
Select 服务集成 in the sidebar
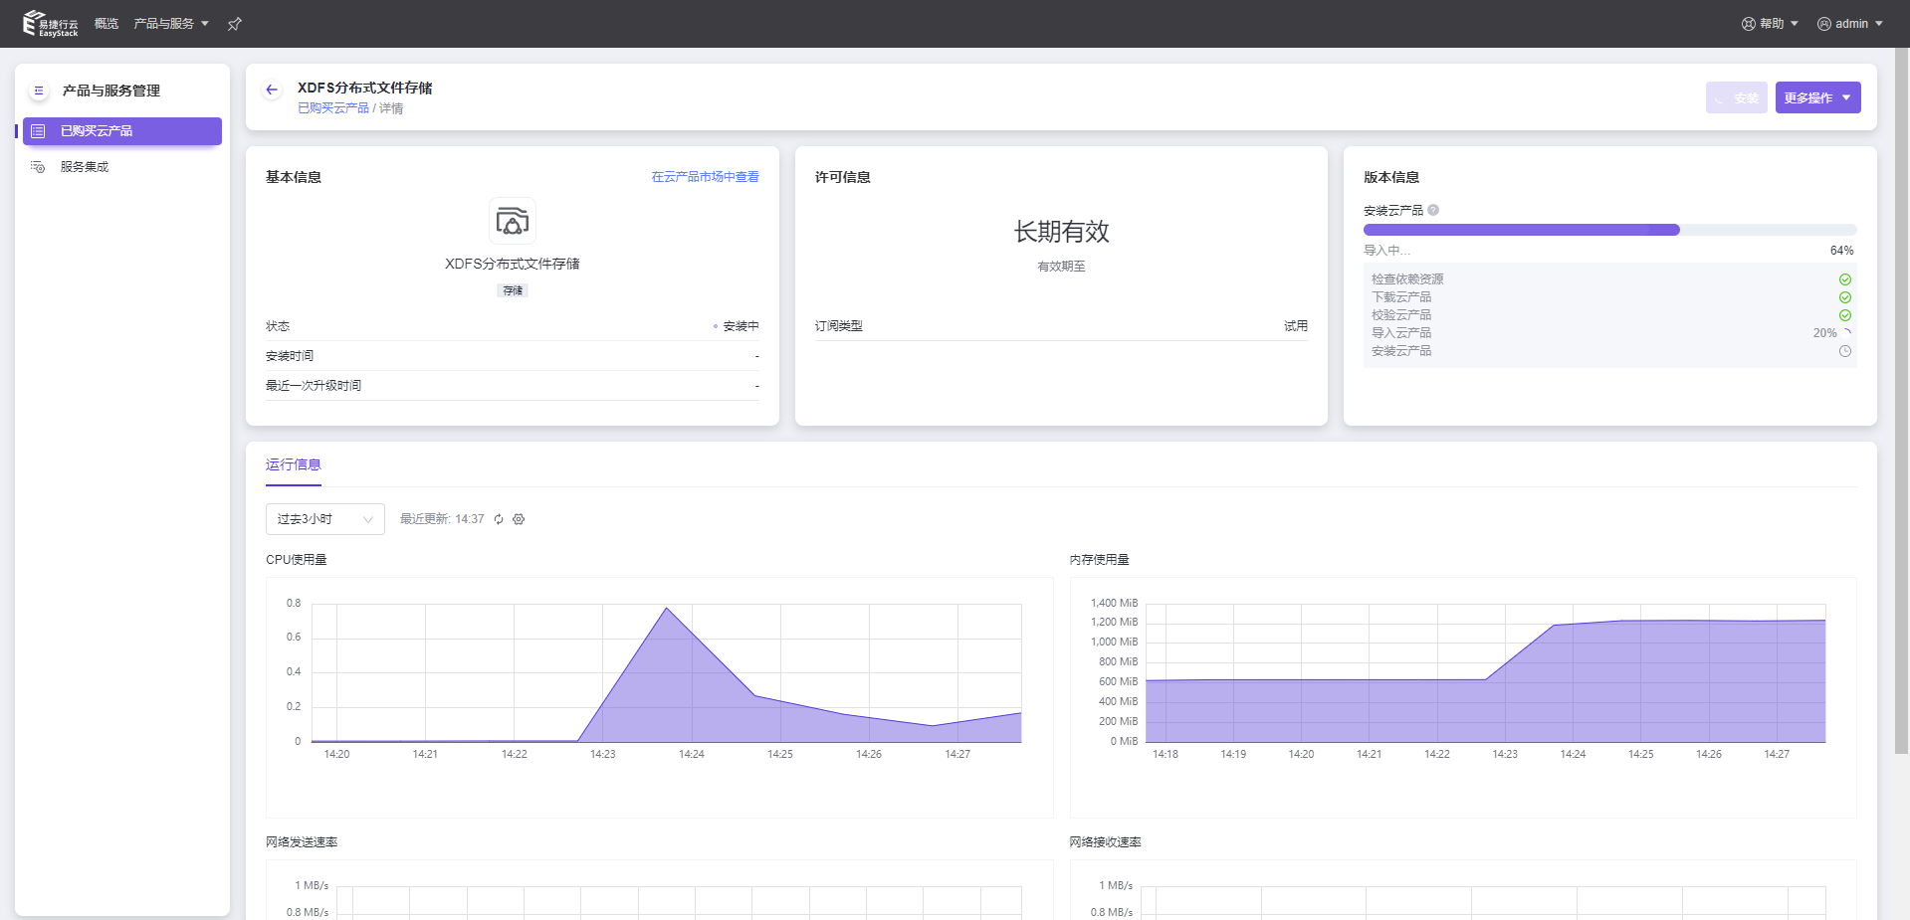point(85,167)
